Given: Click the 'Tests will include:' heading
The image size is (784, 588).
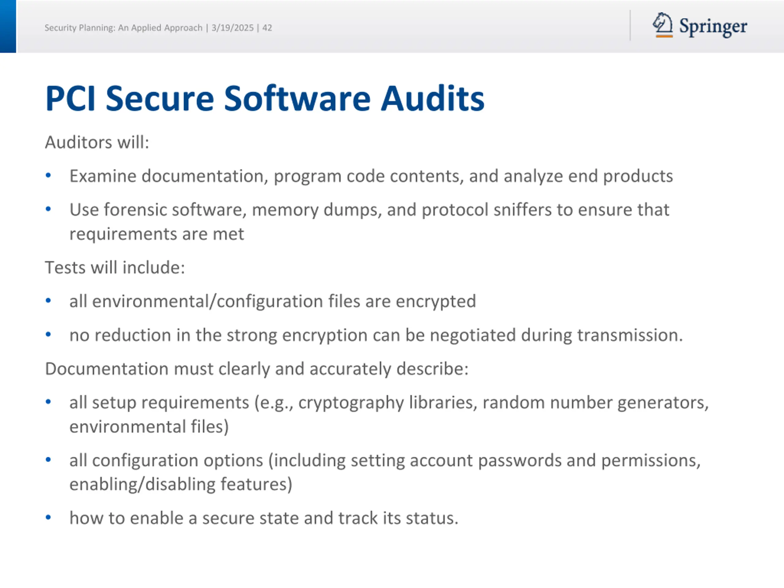Looking at the screenshot, I should (115, 267).
